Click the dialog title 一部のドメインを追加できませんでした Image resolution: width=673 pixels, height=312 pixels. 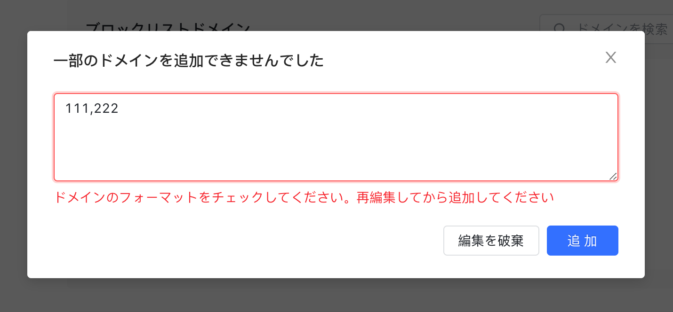(x=189, y=61)
